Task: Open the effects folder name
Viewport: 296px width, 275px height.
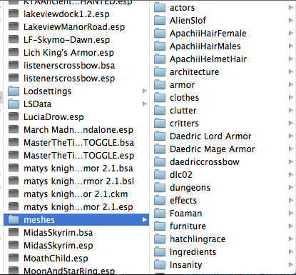Action: pos(183,201)
